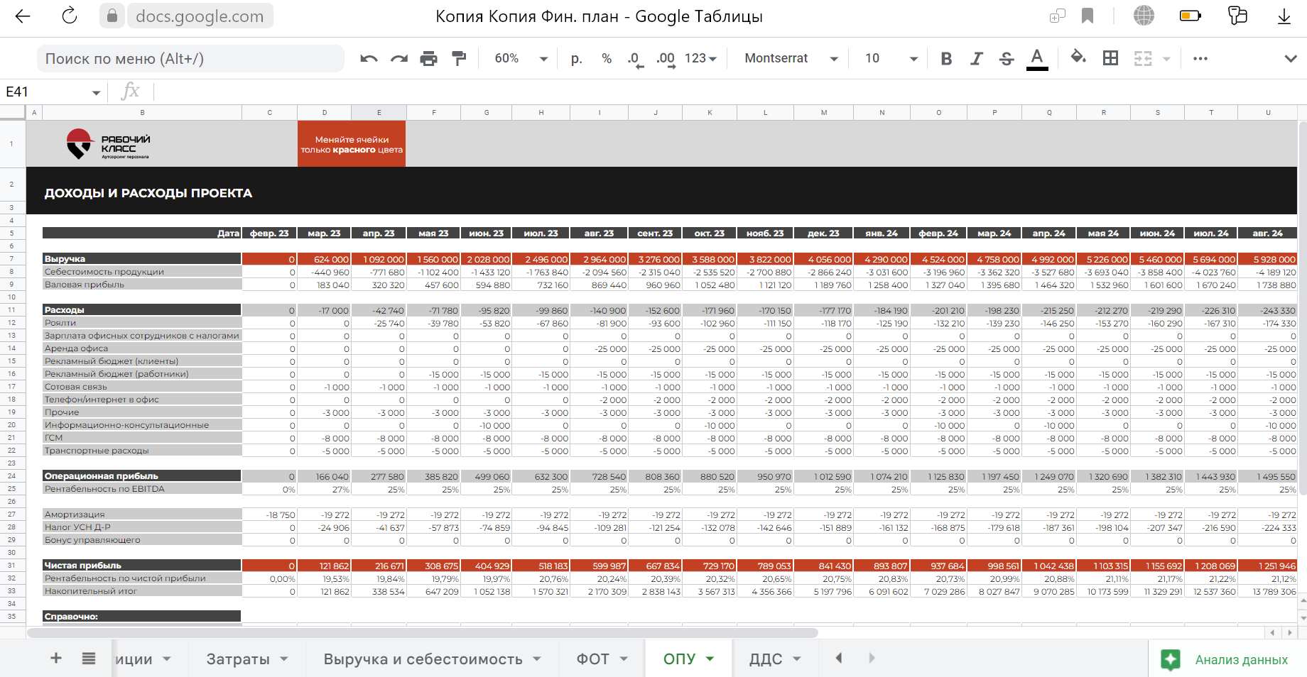Click the browser address bar URL
The image size is (1307, 677).
click(200, 16)
